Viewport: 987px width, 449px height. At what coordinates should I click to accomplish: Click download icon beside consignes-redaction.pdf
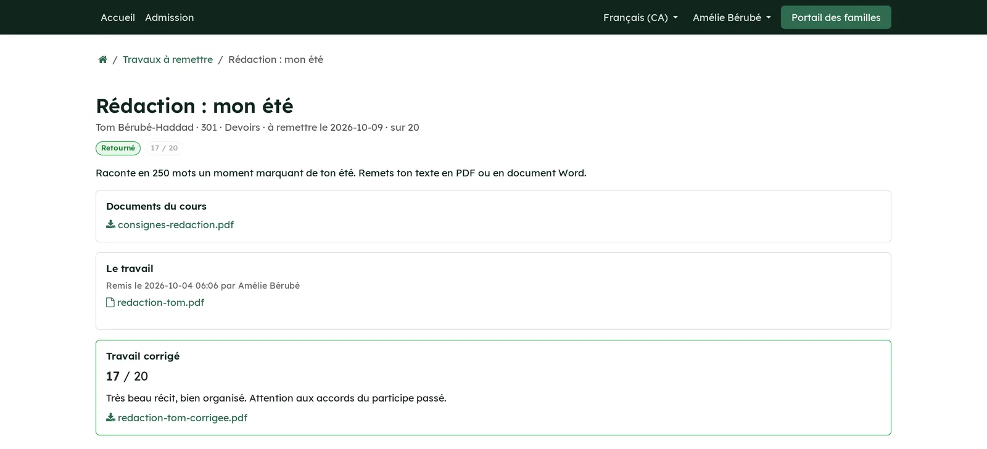pyautogui.click(x=110, y=224)
